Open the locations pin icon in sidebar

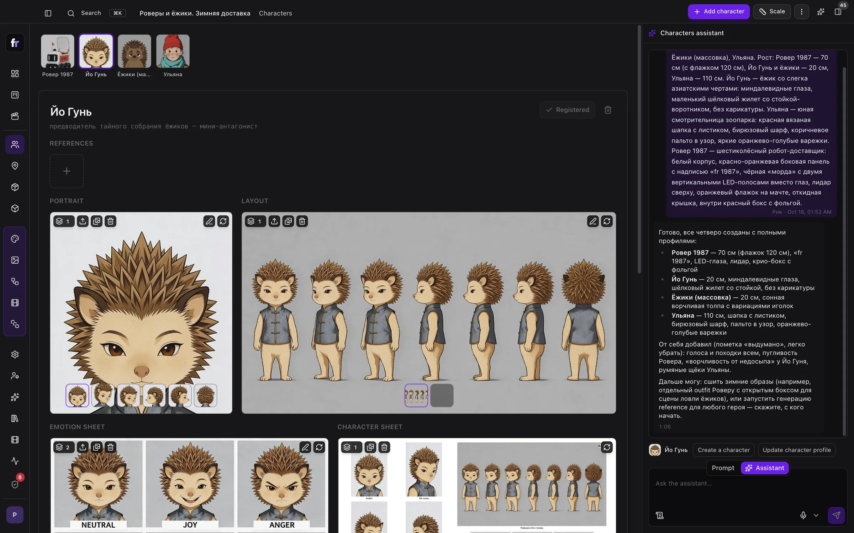coord(15,166)
